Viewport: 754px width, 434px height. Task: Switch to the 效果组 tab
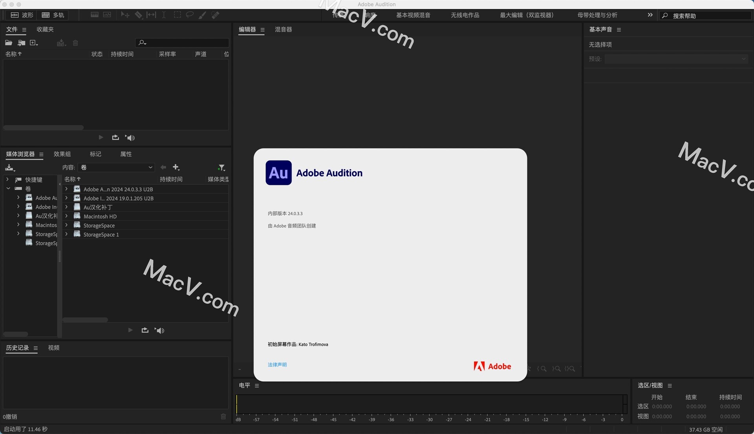point(62,154)
